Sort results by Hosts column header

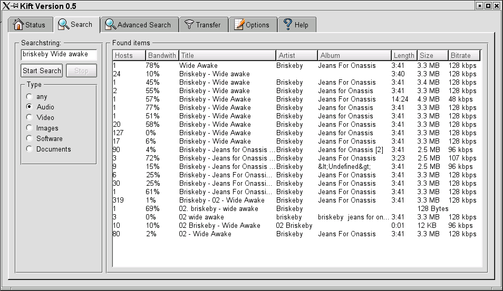[129, 55]
